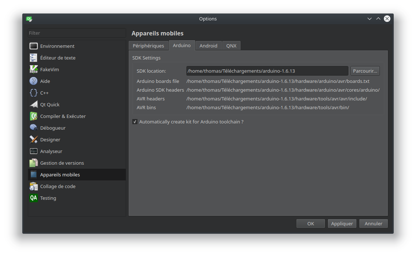Choose the Gestion de versions label
Screen dimensions: 416x256
62,163
